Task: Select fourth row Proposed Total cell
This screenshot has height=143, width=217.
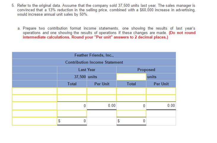Action: [x=131, y=113]
